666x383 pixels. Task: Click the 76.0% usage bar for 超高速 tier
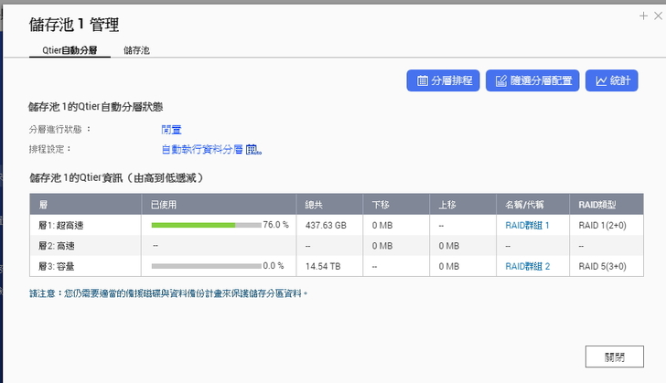point(206,225)
